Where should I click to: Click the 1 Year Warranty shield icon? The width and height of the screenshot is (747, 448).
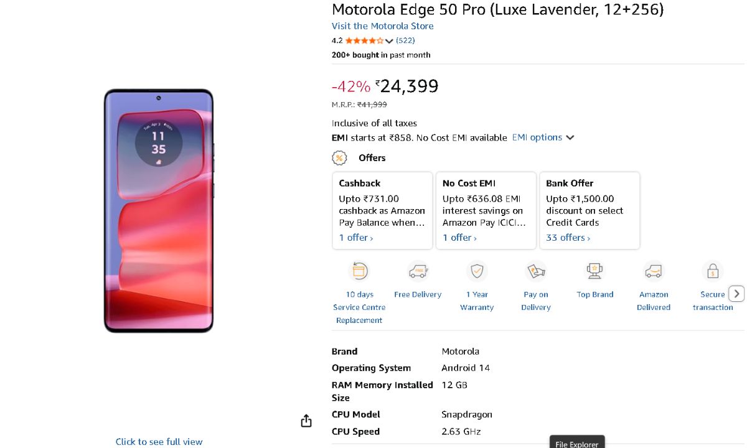[x=477, y=271]
